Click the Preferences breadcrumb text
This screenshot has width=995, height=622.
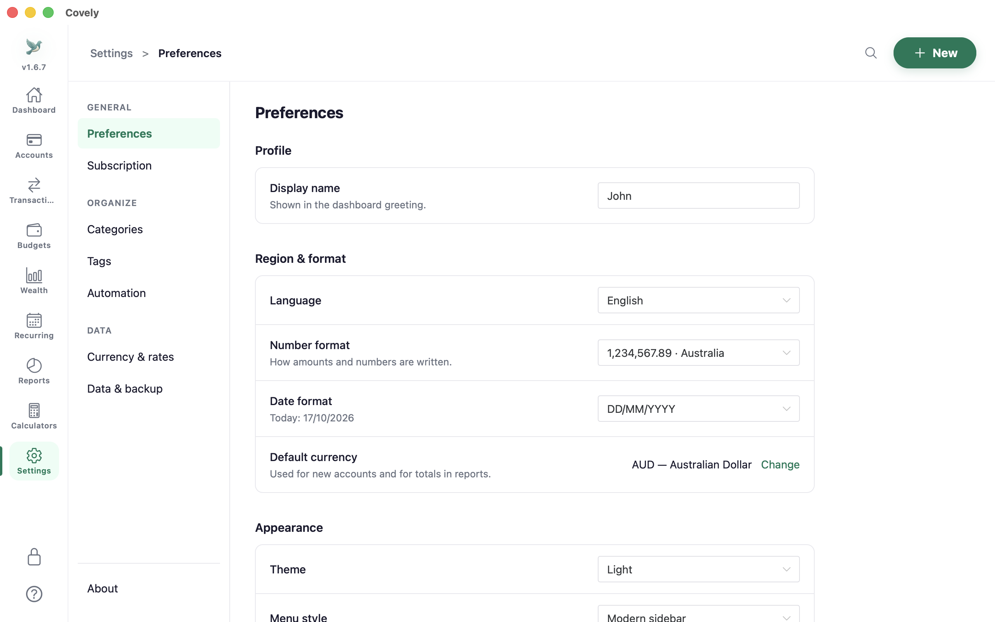(x=190, y=53)
